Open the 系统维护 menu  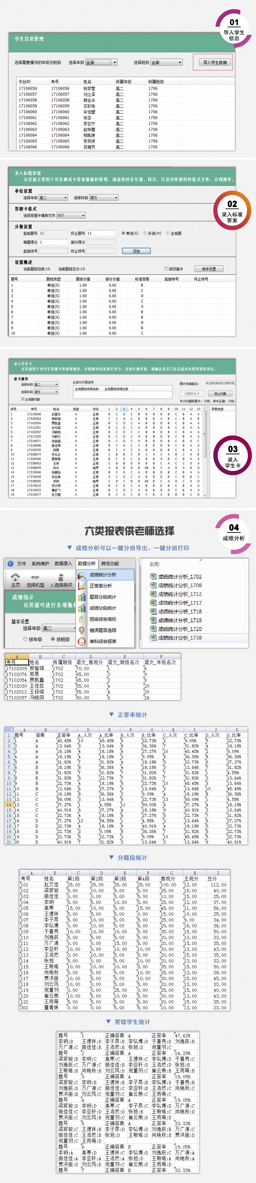coord(40,563)
